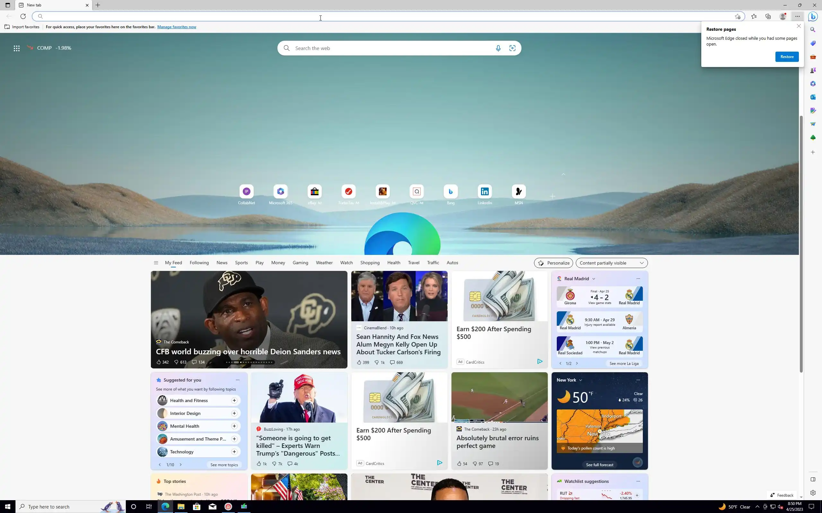Click the voice search microphone icon
The image size is (822, 513).
point(498,48)
